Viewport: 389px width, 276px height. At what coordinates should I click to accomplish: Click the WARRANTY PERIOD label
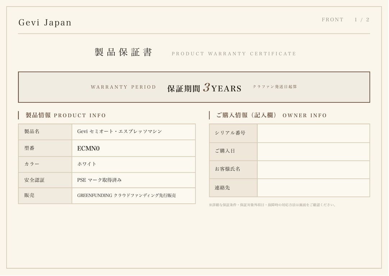tap(123, 87)
